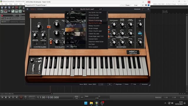Open File Explorer from taskbar
The width and height of the screenshot is (188, 106).
[91, 103]
